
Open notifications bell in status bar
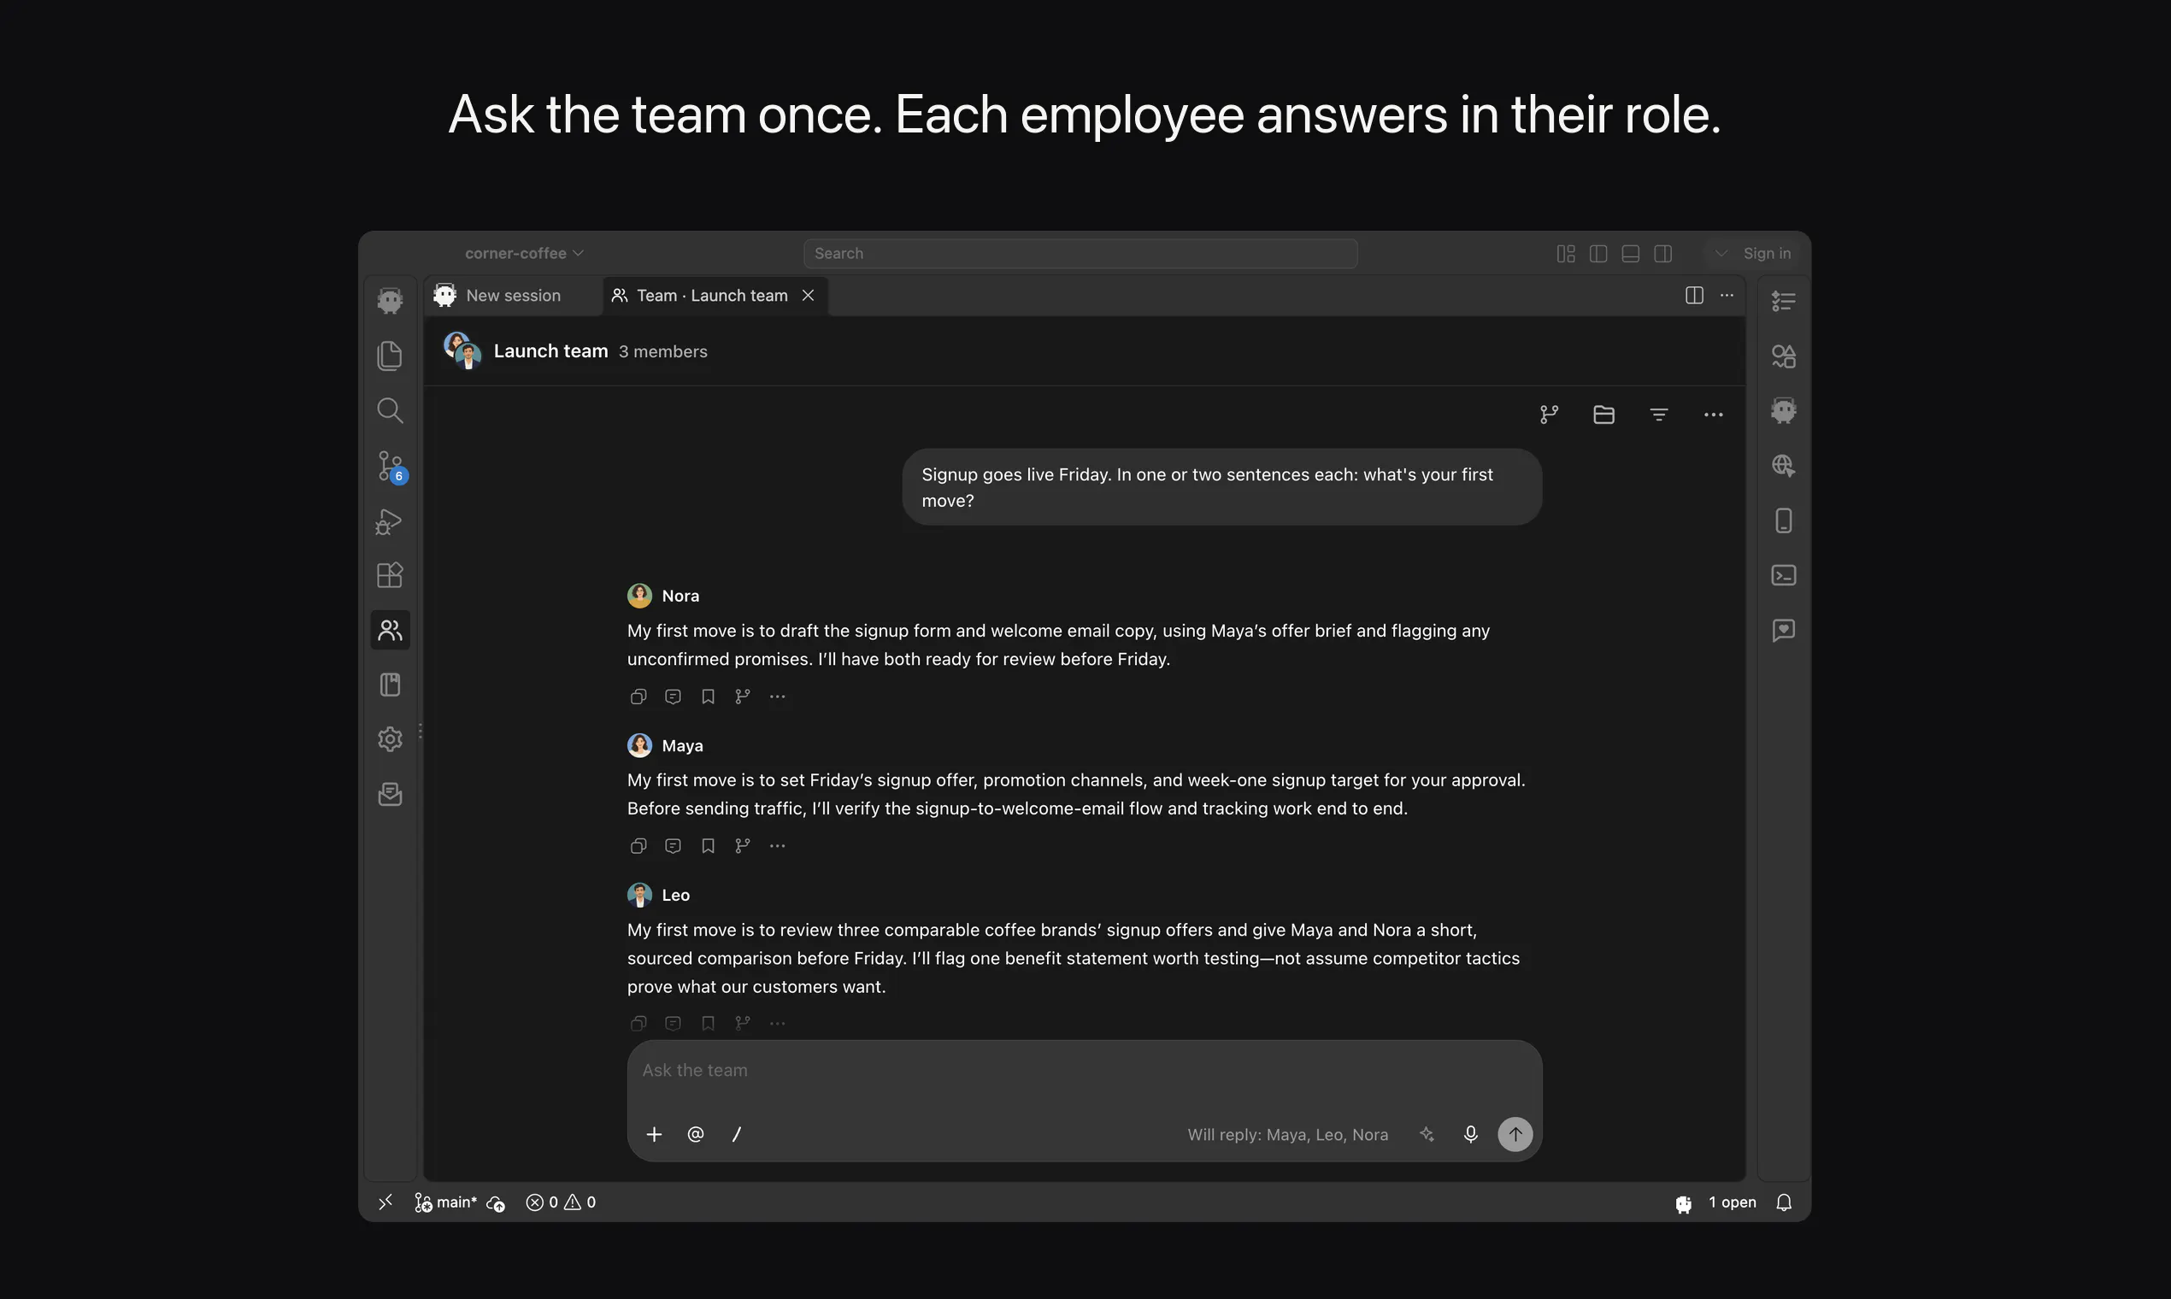tap(1783, 1202)
